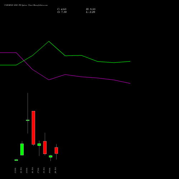Image resolution: width=179 pixels, height=179 pixels.
Task: Click the "16 Feb" date axis label
Action: pyautogui.click(x=33, y=170)
